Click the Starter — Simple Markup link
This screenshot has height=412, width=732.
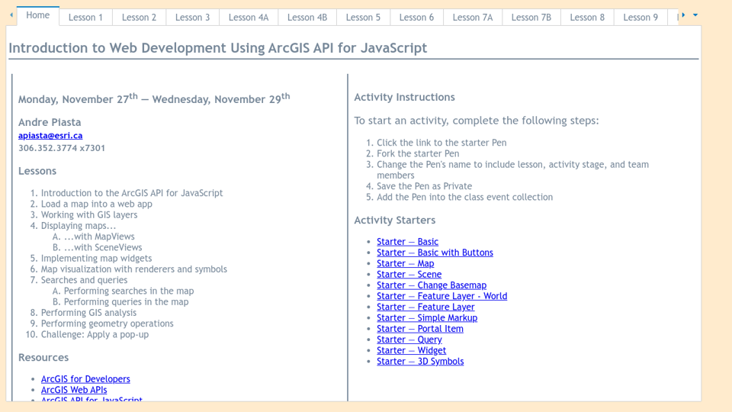tap(426, 318)
